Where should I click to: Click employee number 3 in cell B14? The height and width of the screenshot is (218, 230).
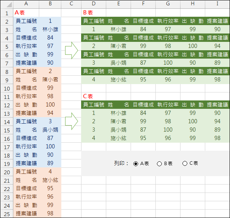click(x=50, y=121)
